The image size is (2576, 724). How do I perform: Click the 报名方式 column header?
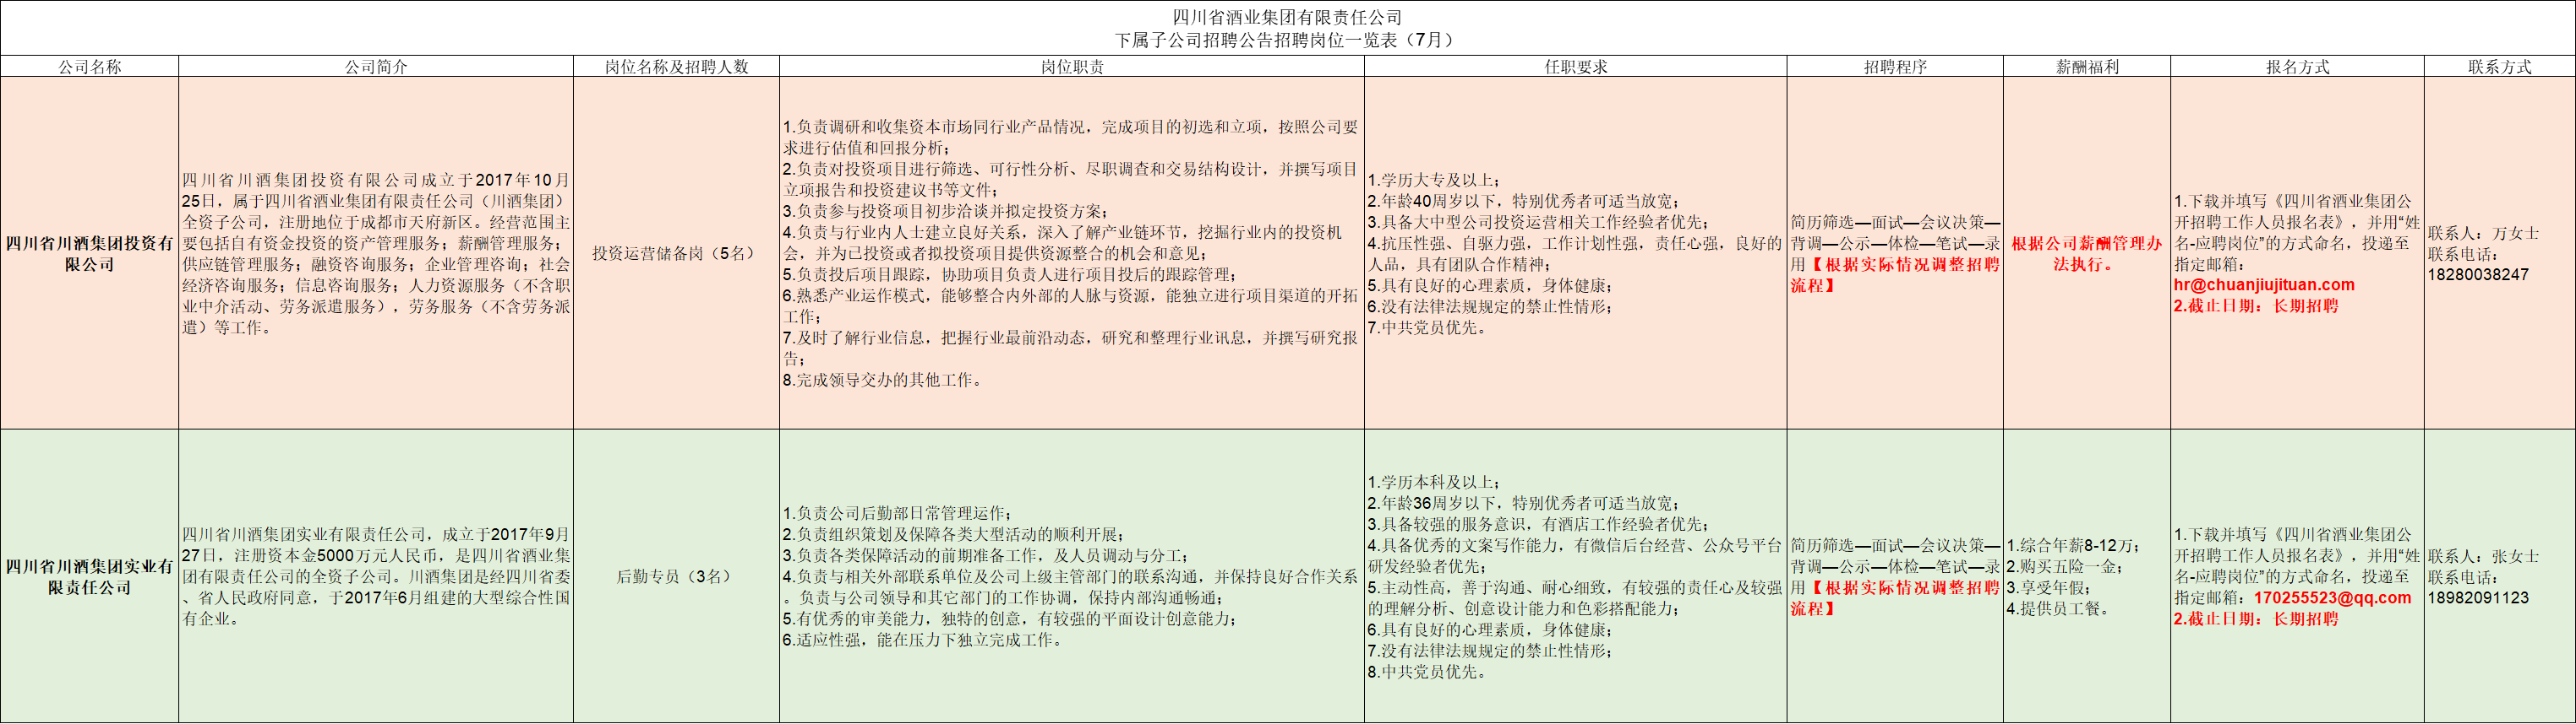tap(2297, 66)
